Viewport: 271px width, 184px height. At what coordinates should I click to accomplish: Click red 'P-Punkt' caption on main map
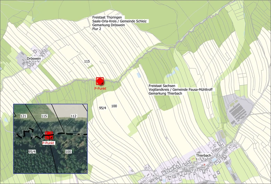100,89
